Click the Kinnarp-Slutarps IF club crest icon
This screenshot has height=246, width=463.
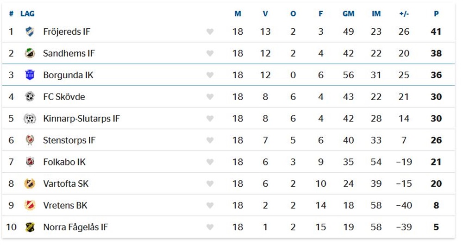[x=30, y=119]
